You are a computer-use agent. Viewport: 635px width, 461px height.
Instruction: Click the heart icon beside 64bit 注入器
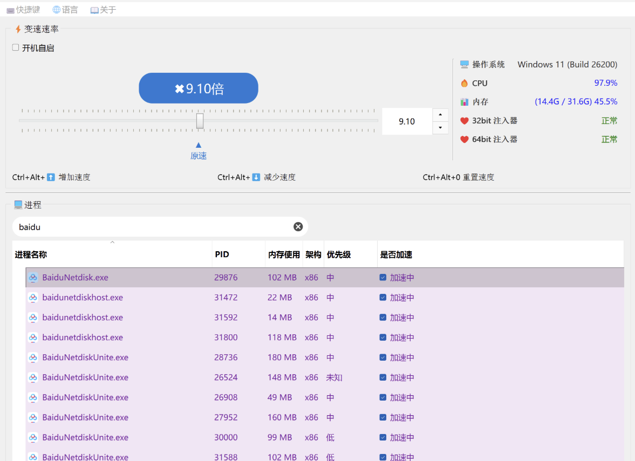click(465, 139)
